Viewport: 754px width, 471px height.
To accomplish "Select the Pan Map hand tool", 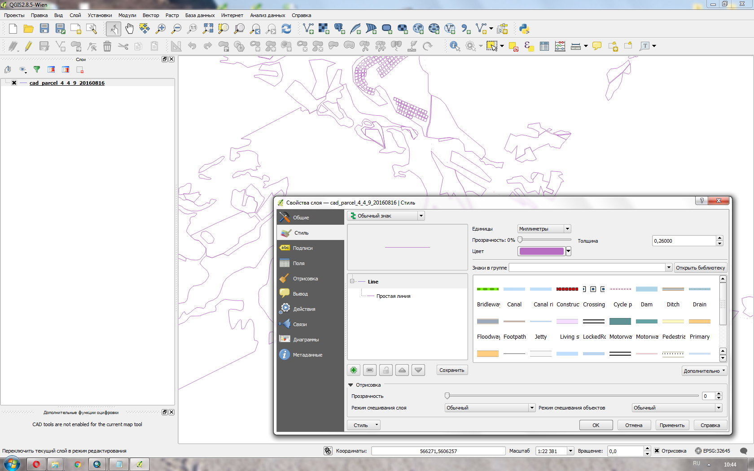I will (129, 29).
